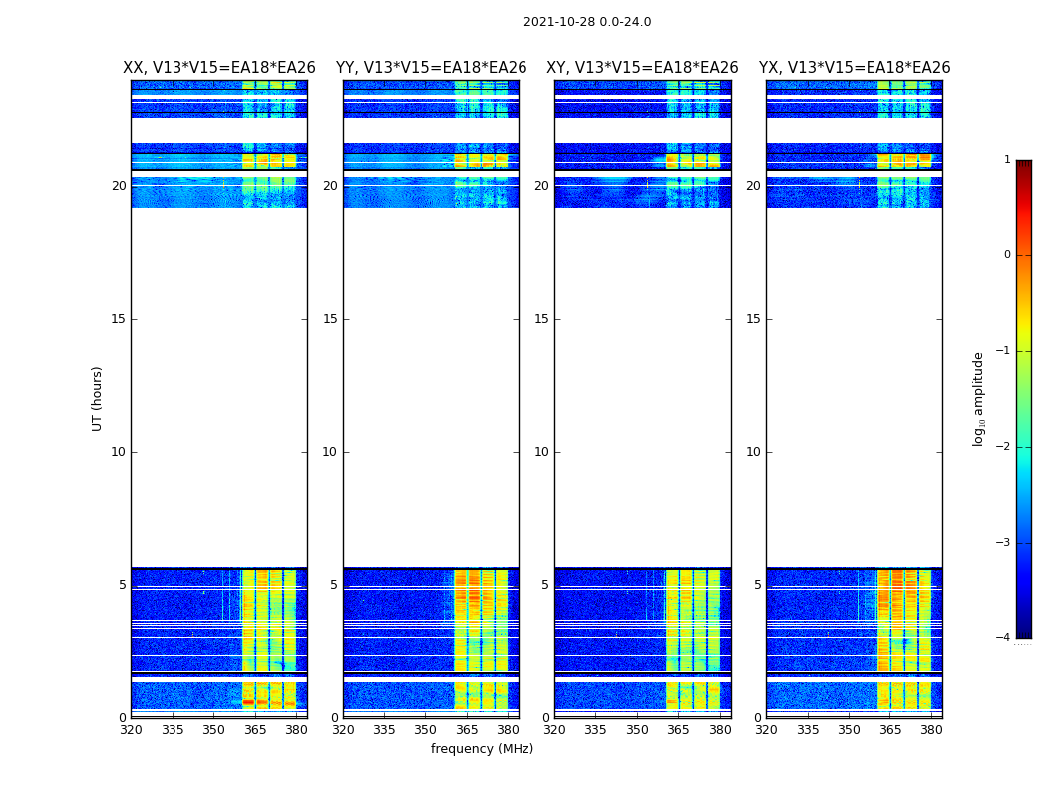Click the 20 hour tick on XX plot
Screen dimensions: 1047x798
(x=119, y=186)
